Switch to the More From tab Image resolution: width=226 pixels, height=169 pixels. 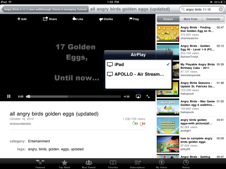tap(191, 19)
